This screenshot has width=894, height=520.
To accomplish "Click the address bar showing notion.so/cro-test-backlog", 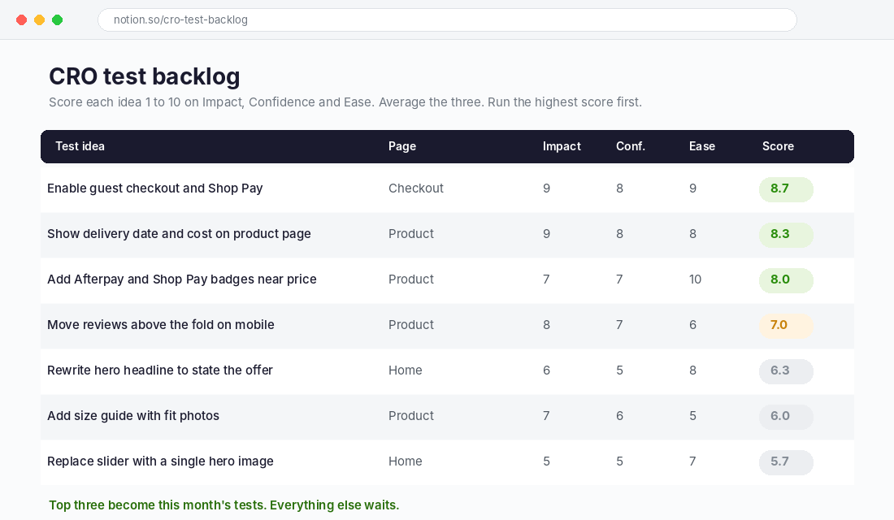I will click(447, 20).
